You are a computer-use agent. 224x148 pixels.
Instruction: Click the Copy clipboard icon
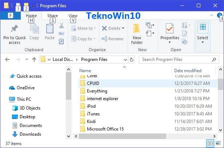pyautogui.click(x=34, y=29)
